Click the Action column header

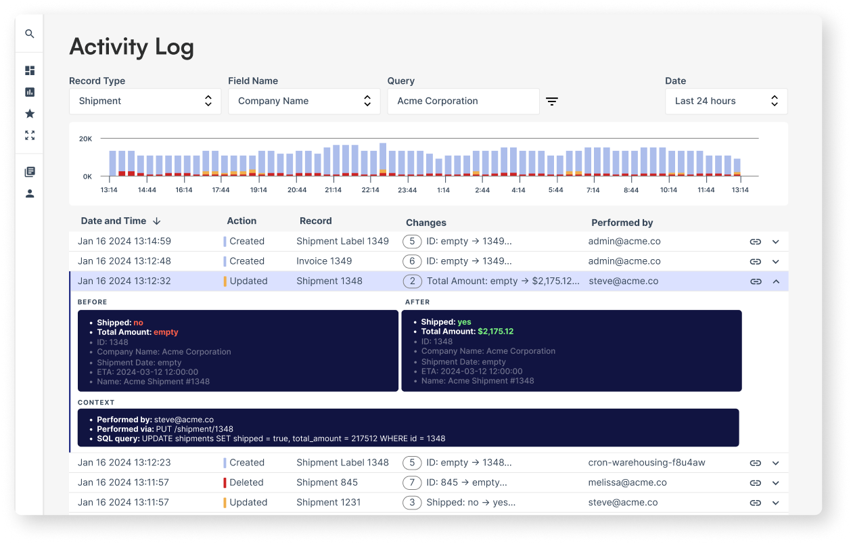click(241, 221)
